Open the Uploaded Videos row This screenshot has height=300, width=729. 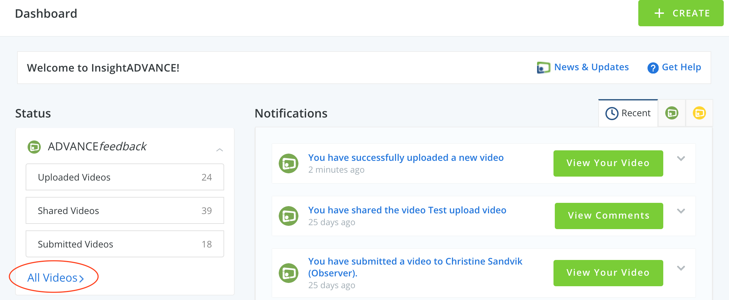click(125, 177)
